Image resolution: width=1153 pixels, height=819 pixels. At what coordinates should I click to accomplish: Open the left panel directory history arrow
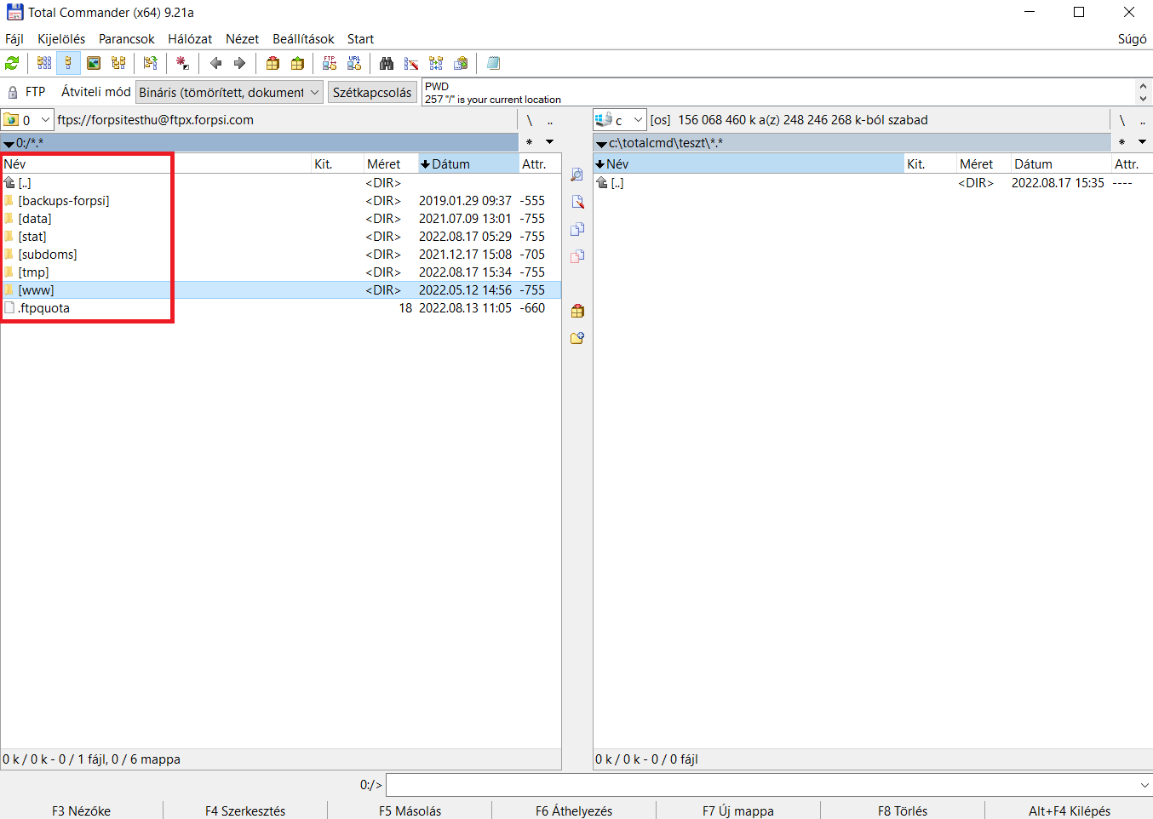[x=549, y=142]
